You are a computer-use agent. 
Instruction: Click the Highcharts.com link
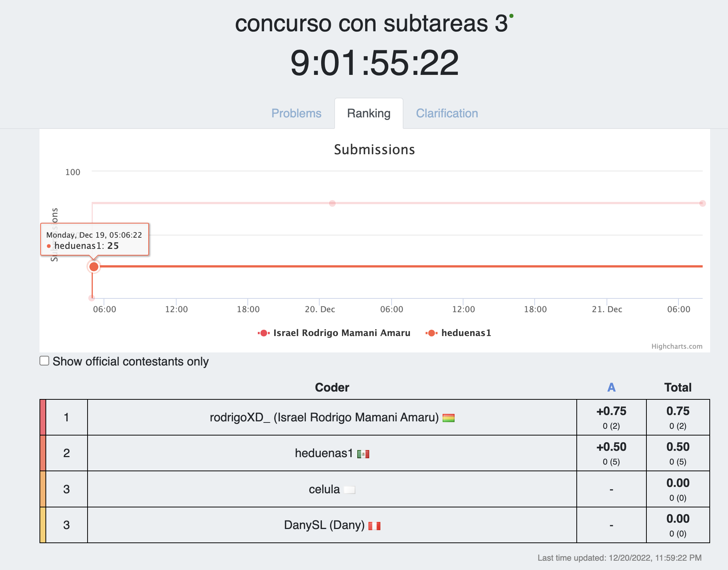(x=677, y=346)
